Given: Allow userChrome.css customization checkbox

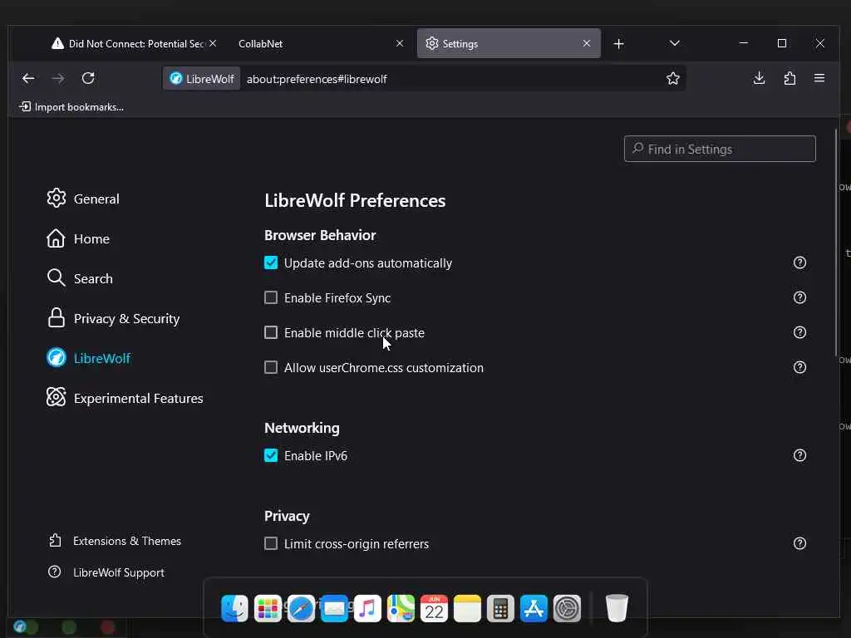Looking at the screenshot, I should click(x=271, y=367).
